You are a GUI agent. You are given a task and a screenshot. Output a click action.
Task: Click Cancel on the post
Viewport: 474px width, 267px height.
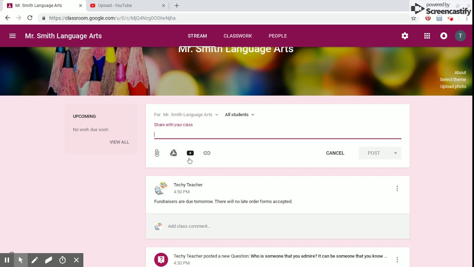(335, 153)
